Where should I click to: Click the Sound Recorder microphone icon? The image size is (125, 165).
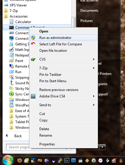point(12,83)
